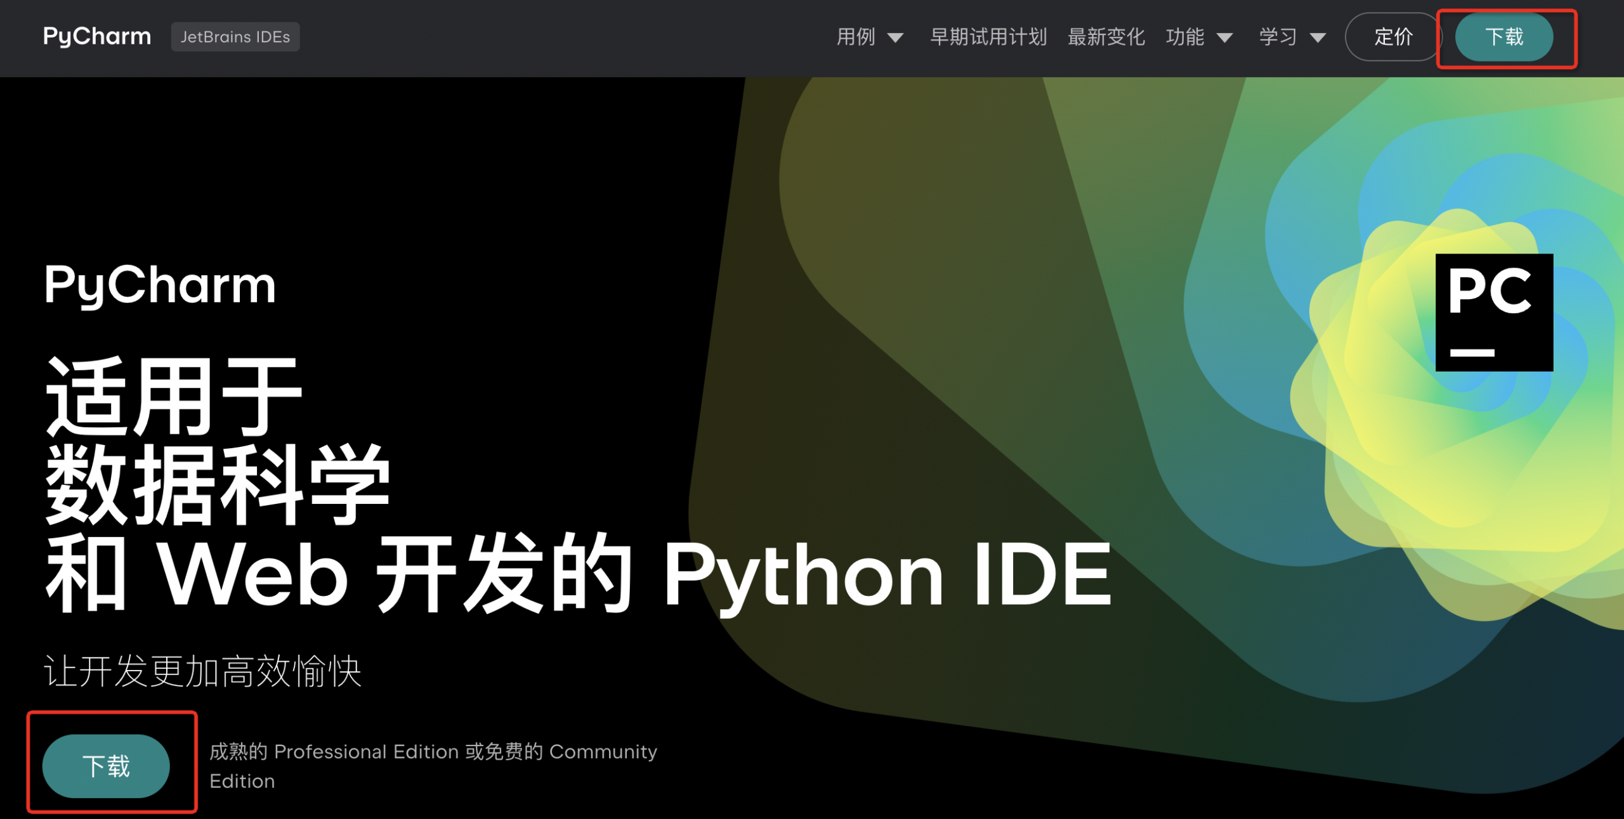
Task: Click the 和 Web 开发的 Python IDE heading line
Action: coord(578,574)
